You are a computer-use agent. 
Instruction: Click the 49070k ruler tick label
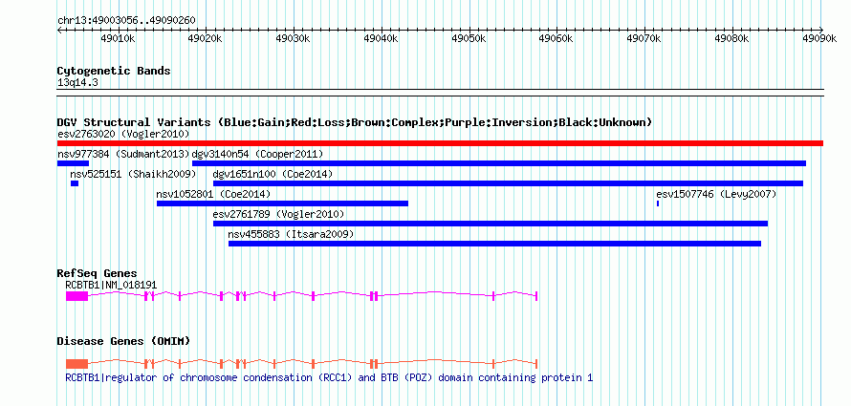pos(644,38)
